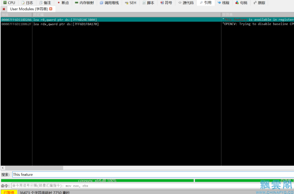Open the CPU tab

(x=9, y=3)
